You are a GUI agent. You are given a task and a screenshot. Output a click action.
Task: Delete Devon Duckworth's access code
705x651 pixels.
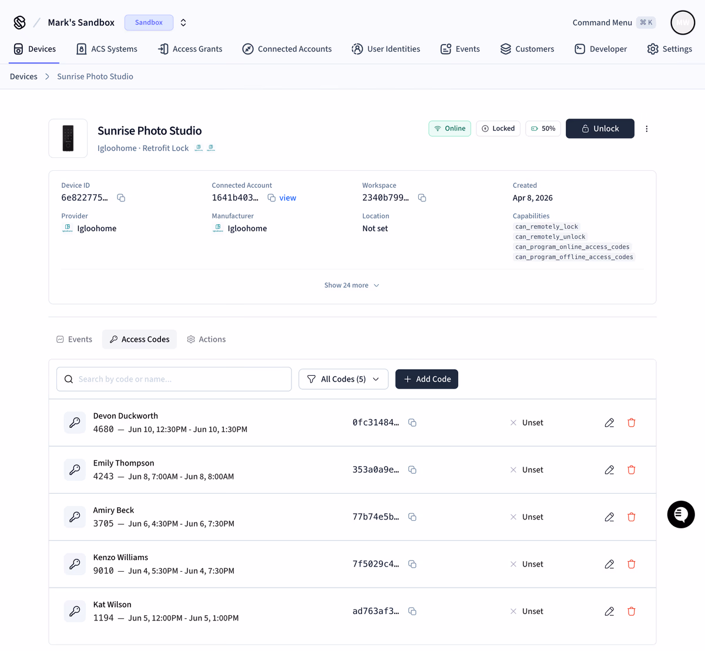(632, 423)
